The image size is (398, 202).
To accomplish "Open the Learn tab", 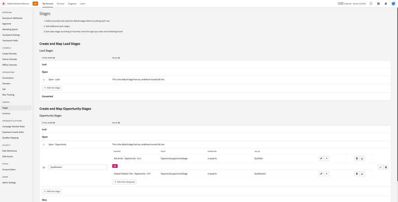I will click(x=82, y=4).
